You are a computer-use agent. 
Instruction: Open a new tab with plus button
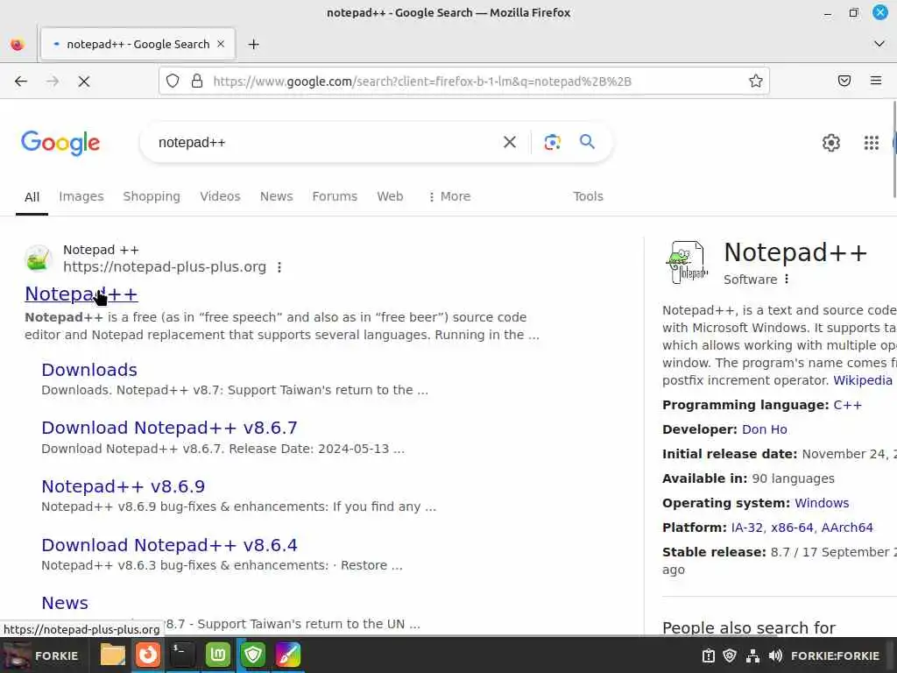[253, 44]
